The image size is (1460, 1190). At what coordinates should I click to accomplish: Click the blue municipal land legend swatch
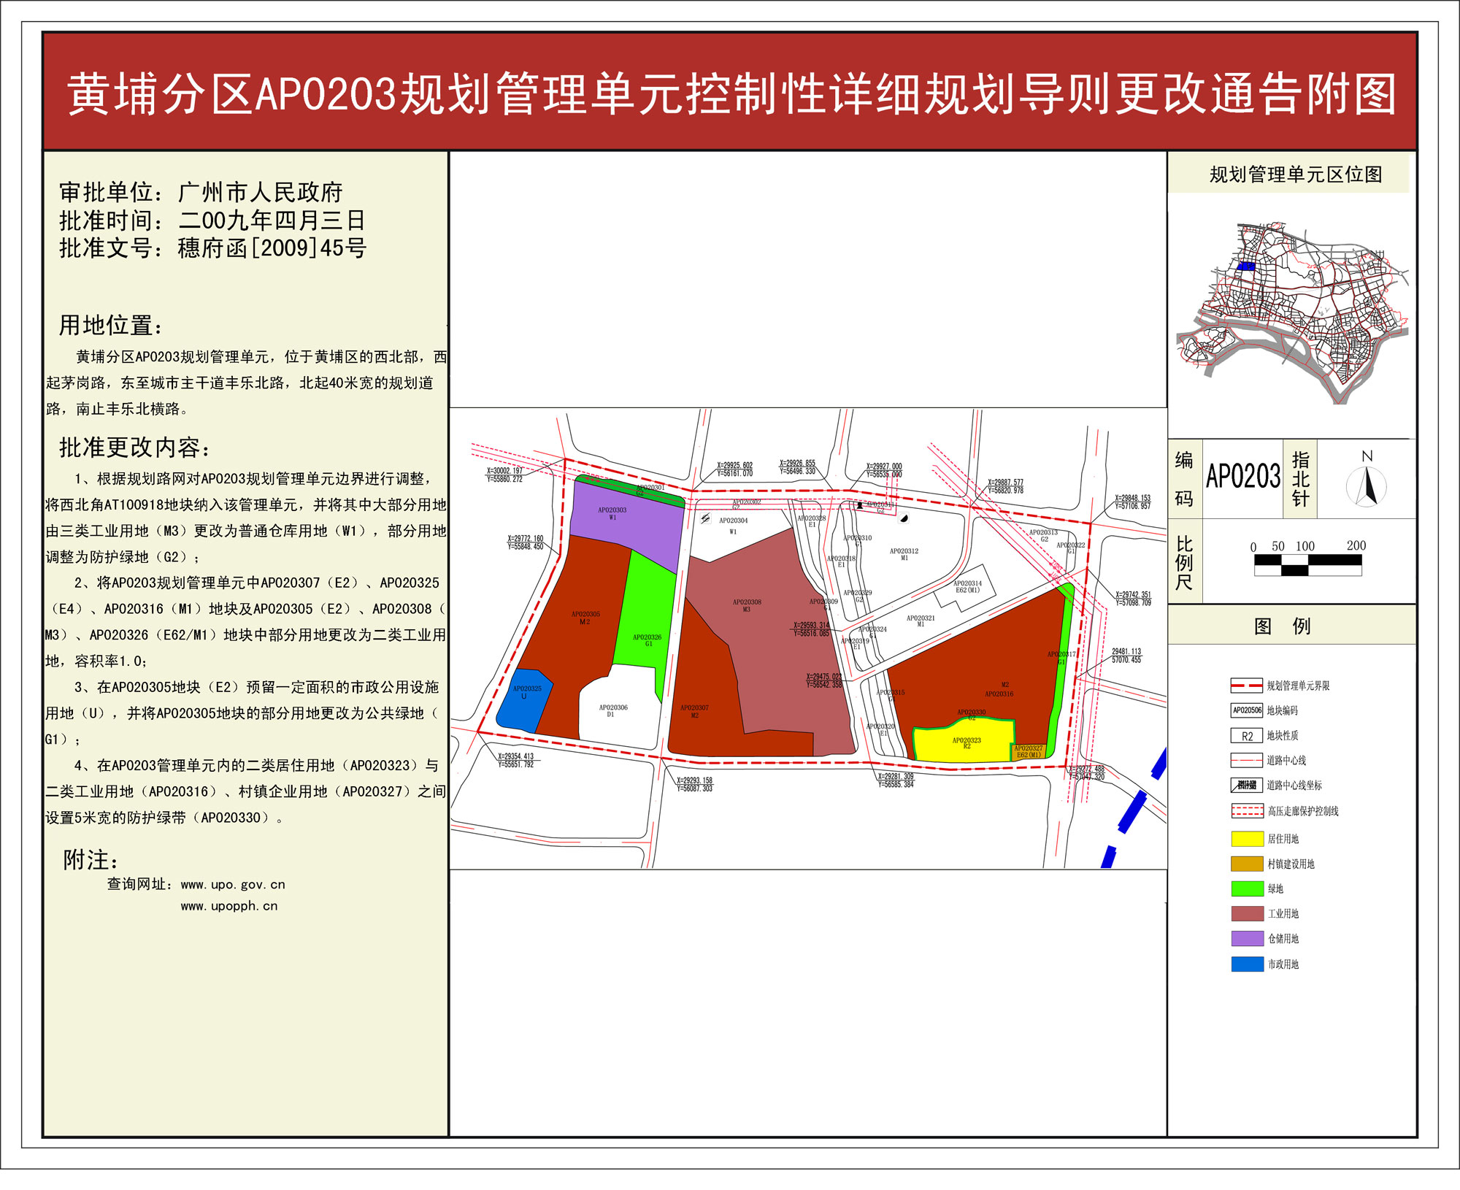click(1247, 964)
